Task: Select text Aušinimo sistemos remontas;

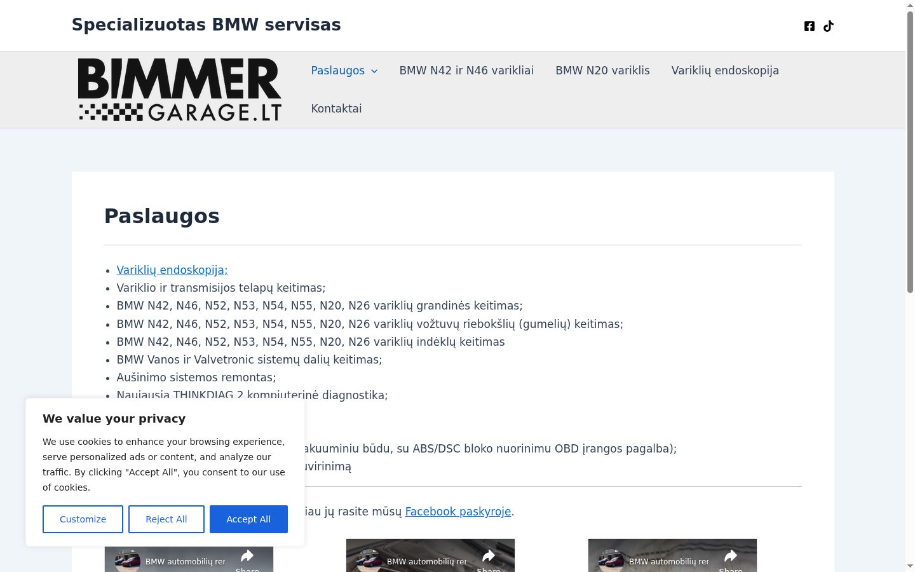Action: pyautogui.click(x=196, y=378)
